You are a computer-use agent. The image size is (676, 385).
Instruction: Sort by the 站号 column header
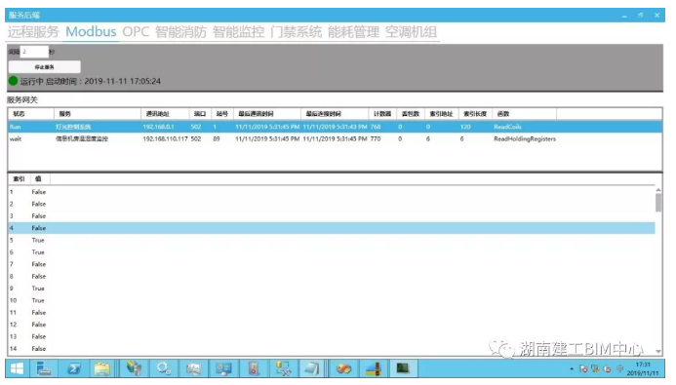tap(222, 114)
